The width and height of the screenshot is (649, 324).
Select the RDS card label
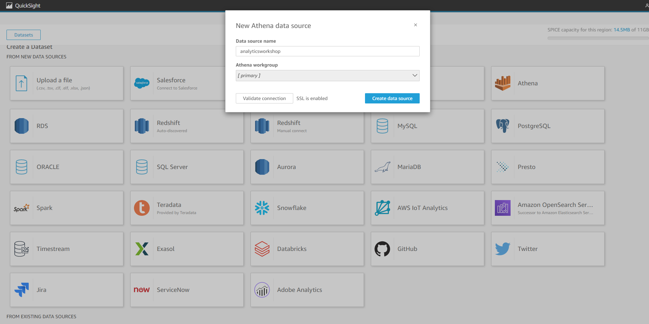(x=42, y=126)
